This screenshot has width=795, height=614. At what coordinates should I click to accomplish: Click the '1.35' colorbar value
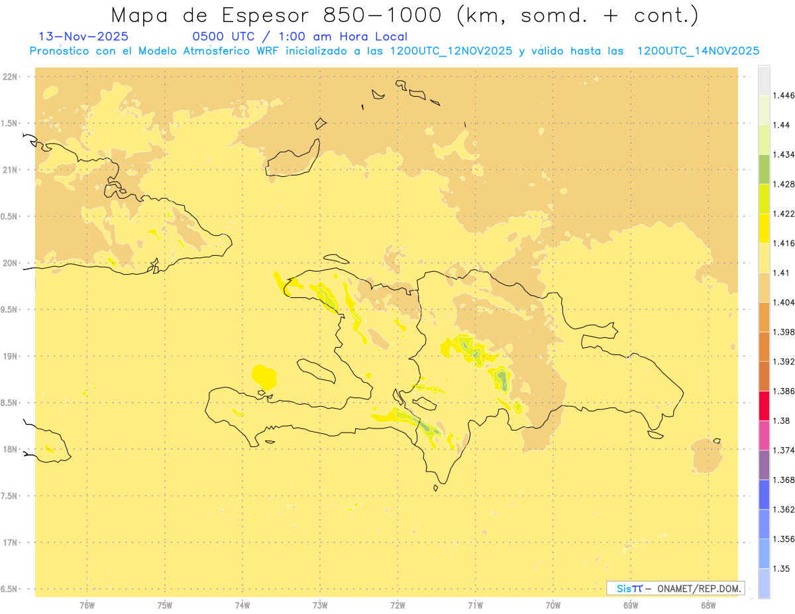click(781, 568)
